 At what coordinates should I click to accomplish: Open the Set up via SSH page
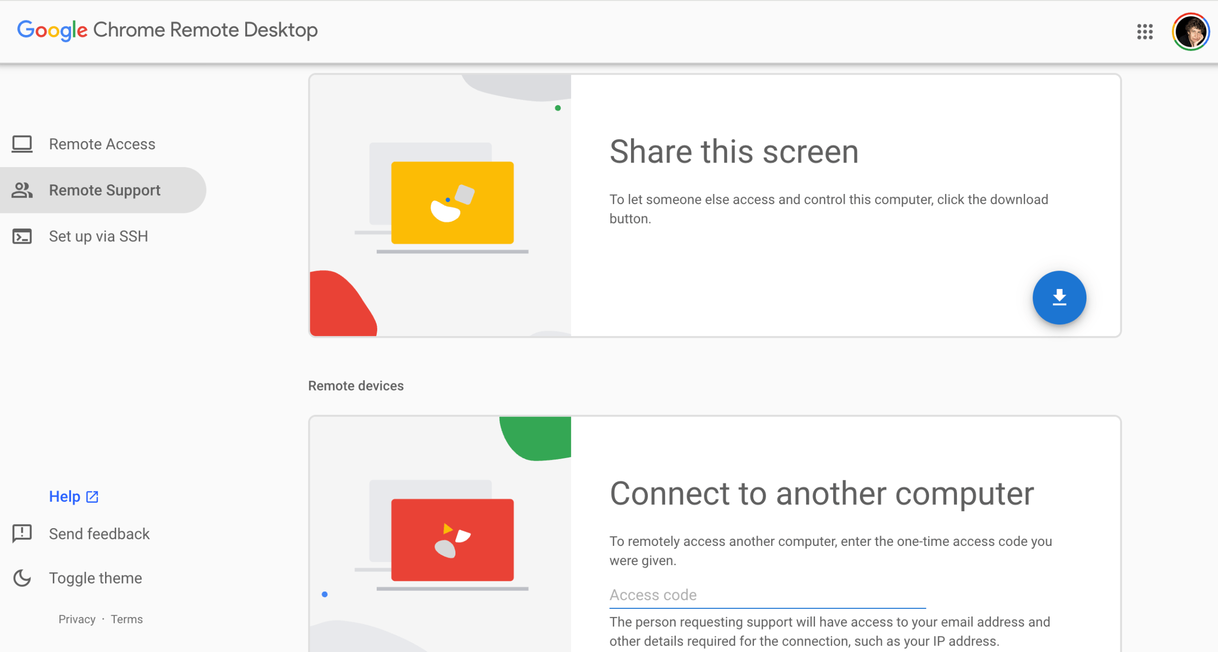[x=98, y=236]
